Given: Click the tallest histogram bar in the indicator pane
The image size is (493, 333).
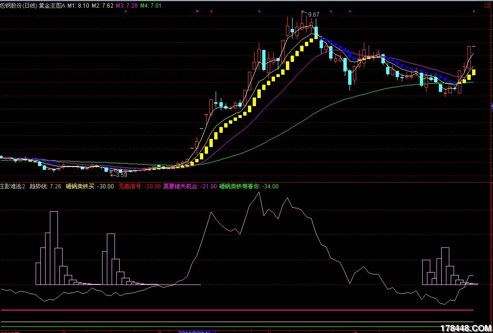Looking at the screenshot, I should click(54, 248).
